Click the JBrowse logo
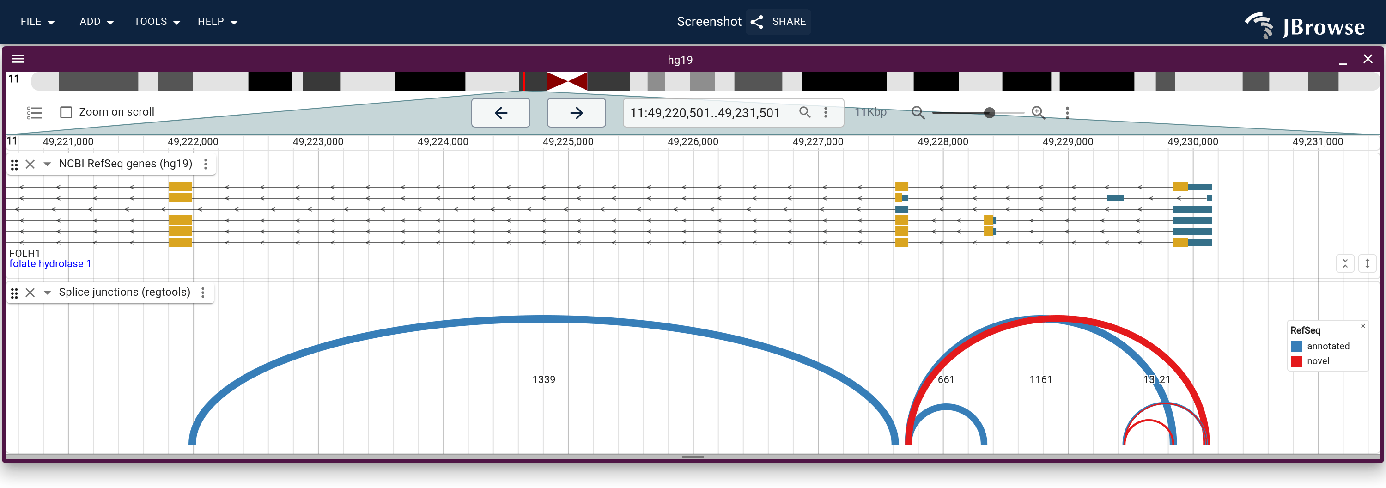 click(x=1304, y=26)
